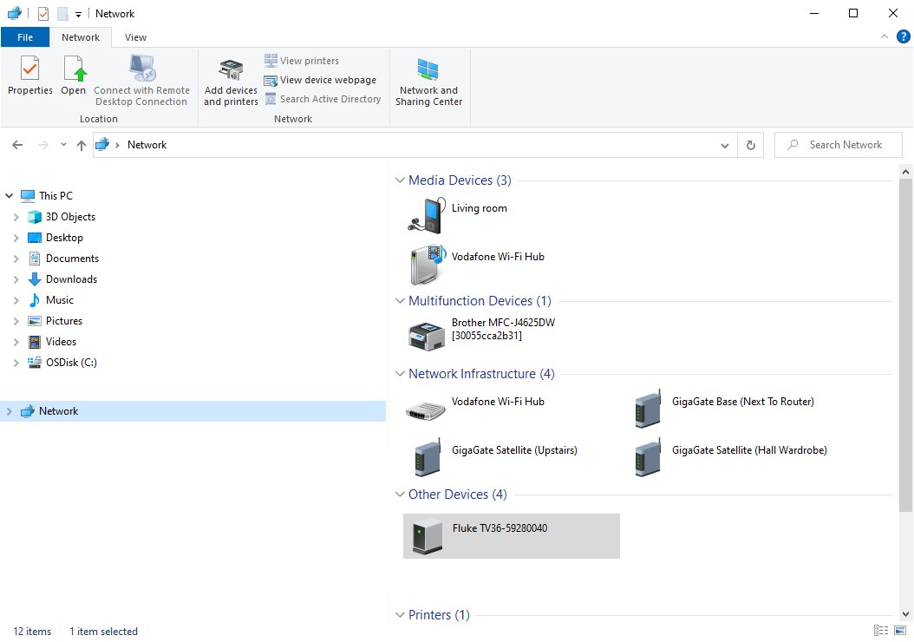
Task: Click Network in the address breadcrumb
Action: pos(147,145)
